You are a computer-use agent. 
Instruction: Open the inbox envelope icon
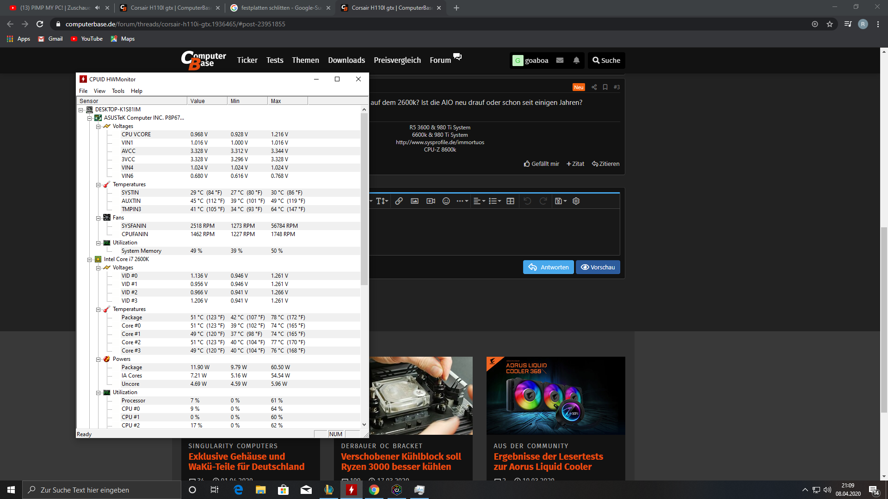coord(560,60)
